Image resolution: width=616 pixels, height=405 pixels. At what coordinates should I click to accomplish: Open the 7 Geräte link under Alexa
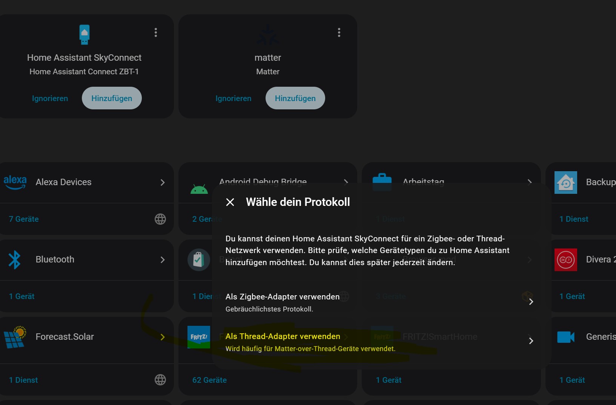24,219
